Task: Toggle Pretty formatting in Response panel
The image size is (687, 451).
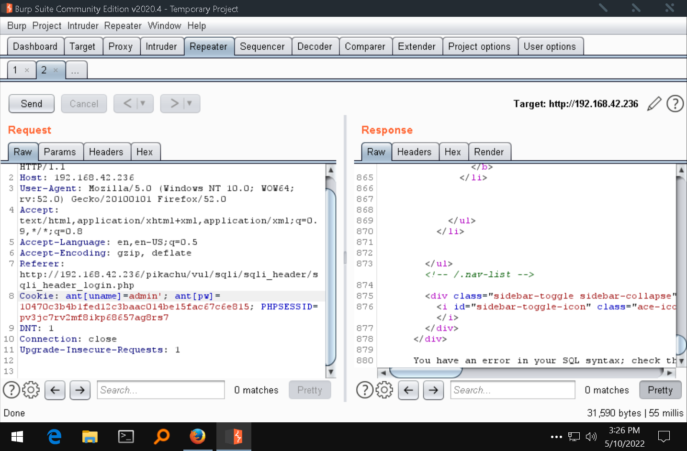Action: click(660, 390)
